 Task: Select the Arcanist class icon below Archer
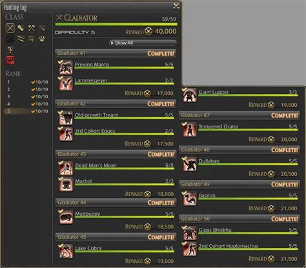point(10,50)
